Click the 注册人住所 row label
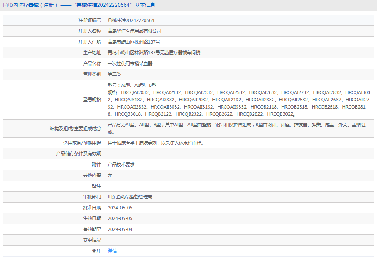Viewport: 377px width, 259px height. coord(89,42)
